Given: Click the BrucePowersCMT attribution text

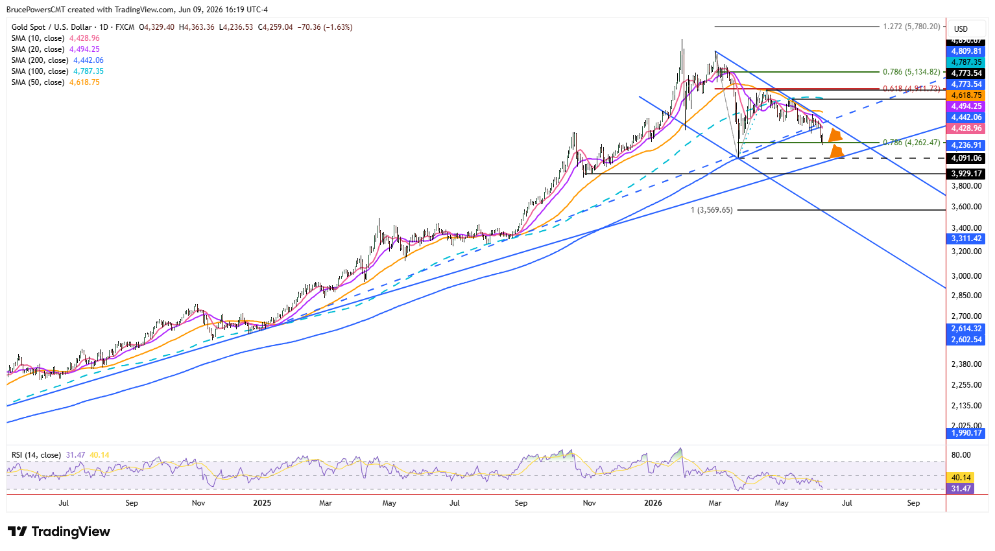Looking at the screenshot, I should tap(37, 10).
